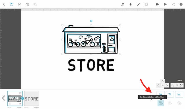
Task: Cut the selected element with scissors icon
Action: [x=19, y=4]
